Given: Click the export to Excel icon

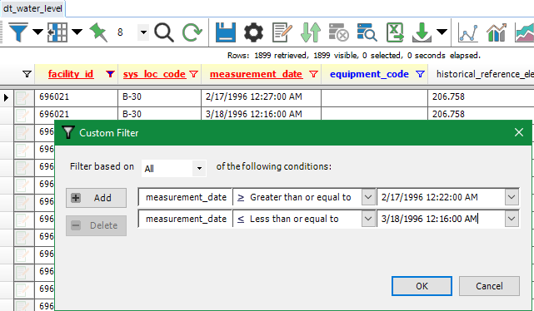Looking at the screenshot, I should pos(395,32).
